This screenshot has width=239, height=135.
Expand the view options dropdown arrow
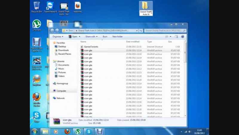coord(170,37)
